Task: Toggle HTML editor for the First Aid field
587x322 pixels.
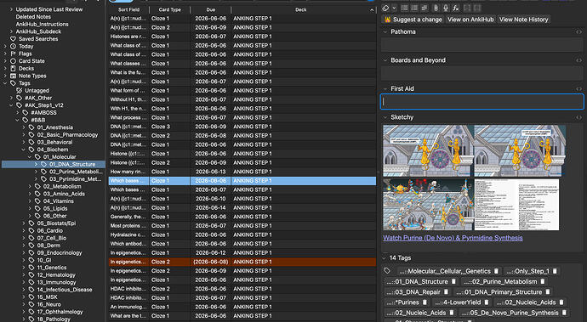Action: coord(578,89)
